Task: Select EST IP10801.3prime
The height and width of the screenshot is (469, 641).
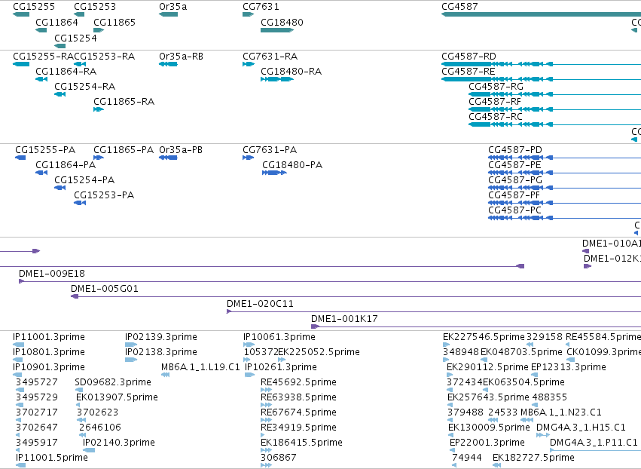Action: (18, 360)
